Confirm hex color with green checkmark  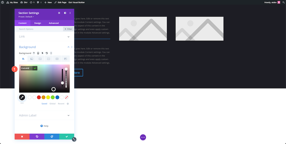pos(35,68)
